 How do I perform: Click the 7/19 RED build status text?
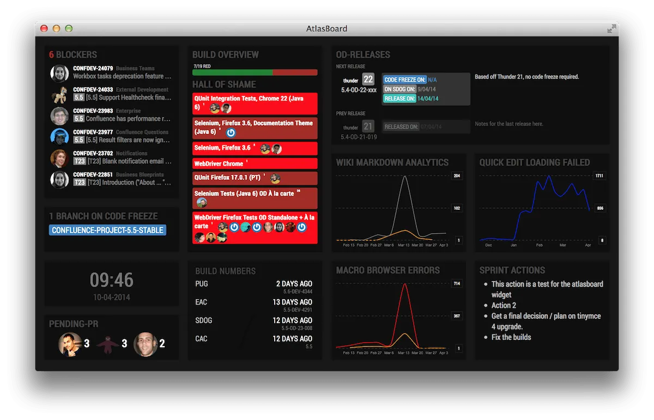point(202,66)
